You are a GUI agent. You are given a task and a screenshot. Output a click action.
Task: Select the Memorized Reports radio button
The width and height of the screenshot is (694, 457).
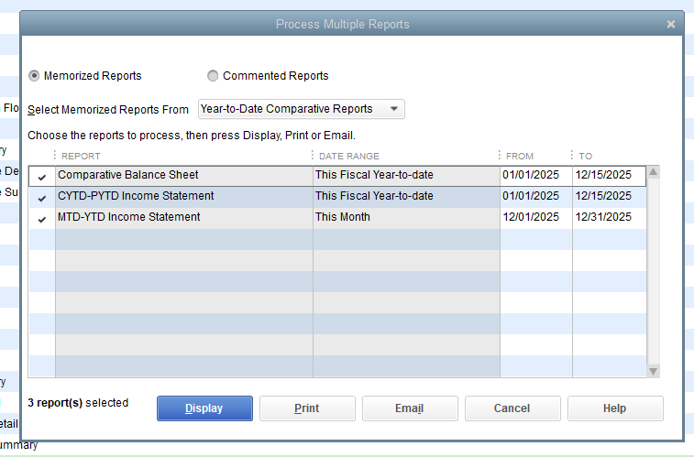[x=35, y=76]
